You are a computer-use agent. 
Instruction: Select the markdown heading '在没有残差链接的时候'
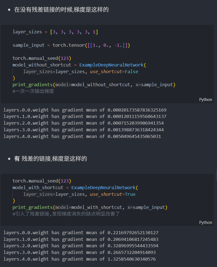pos(61,10)
